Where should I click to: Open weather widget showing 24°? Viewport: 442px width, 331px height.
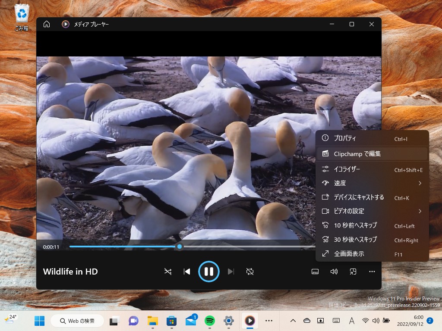10,319
